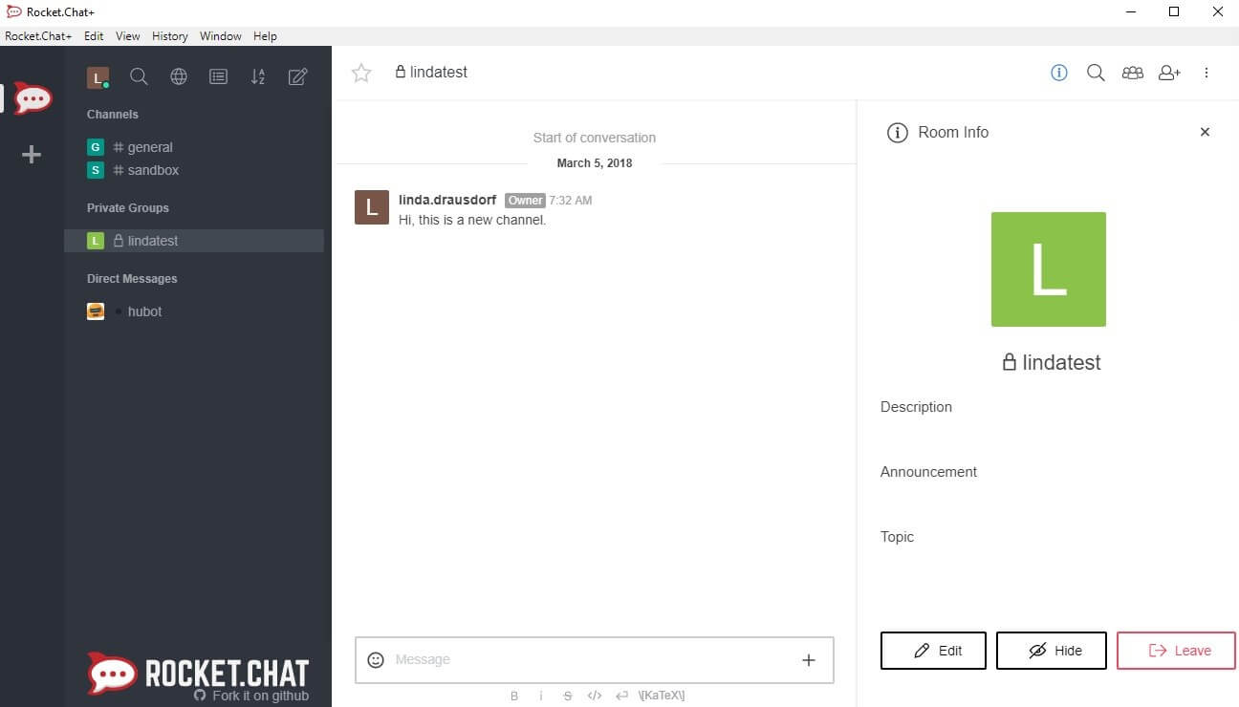The height and width of the screenshot is (707, 1239).
Task: Open the History menu
Action: point(170,36)
